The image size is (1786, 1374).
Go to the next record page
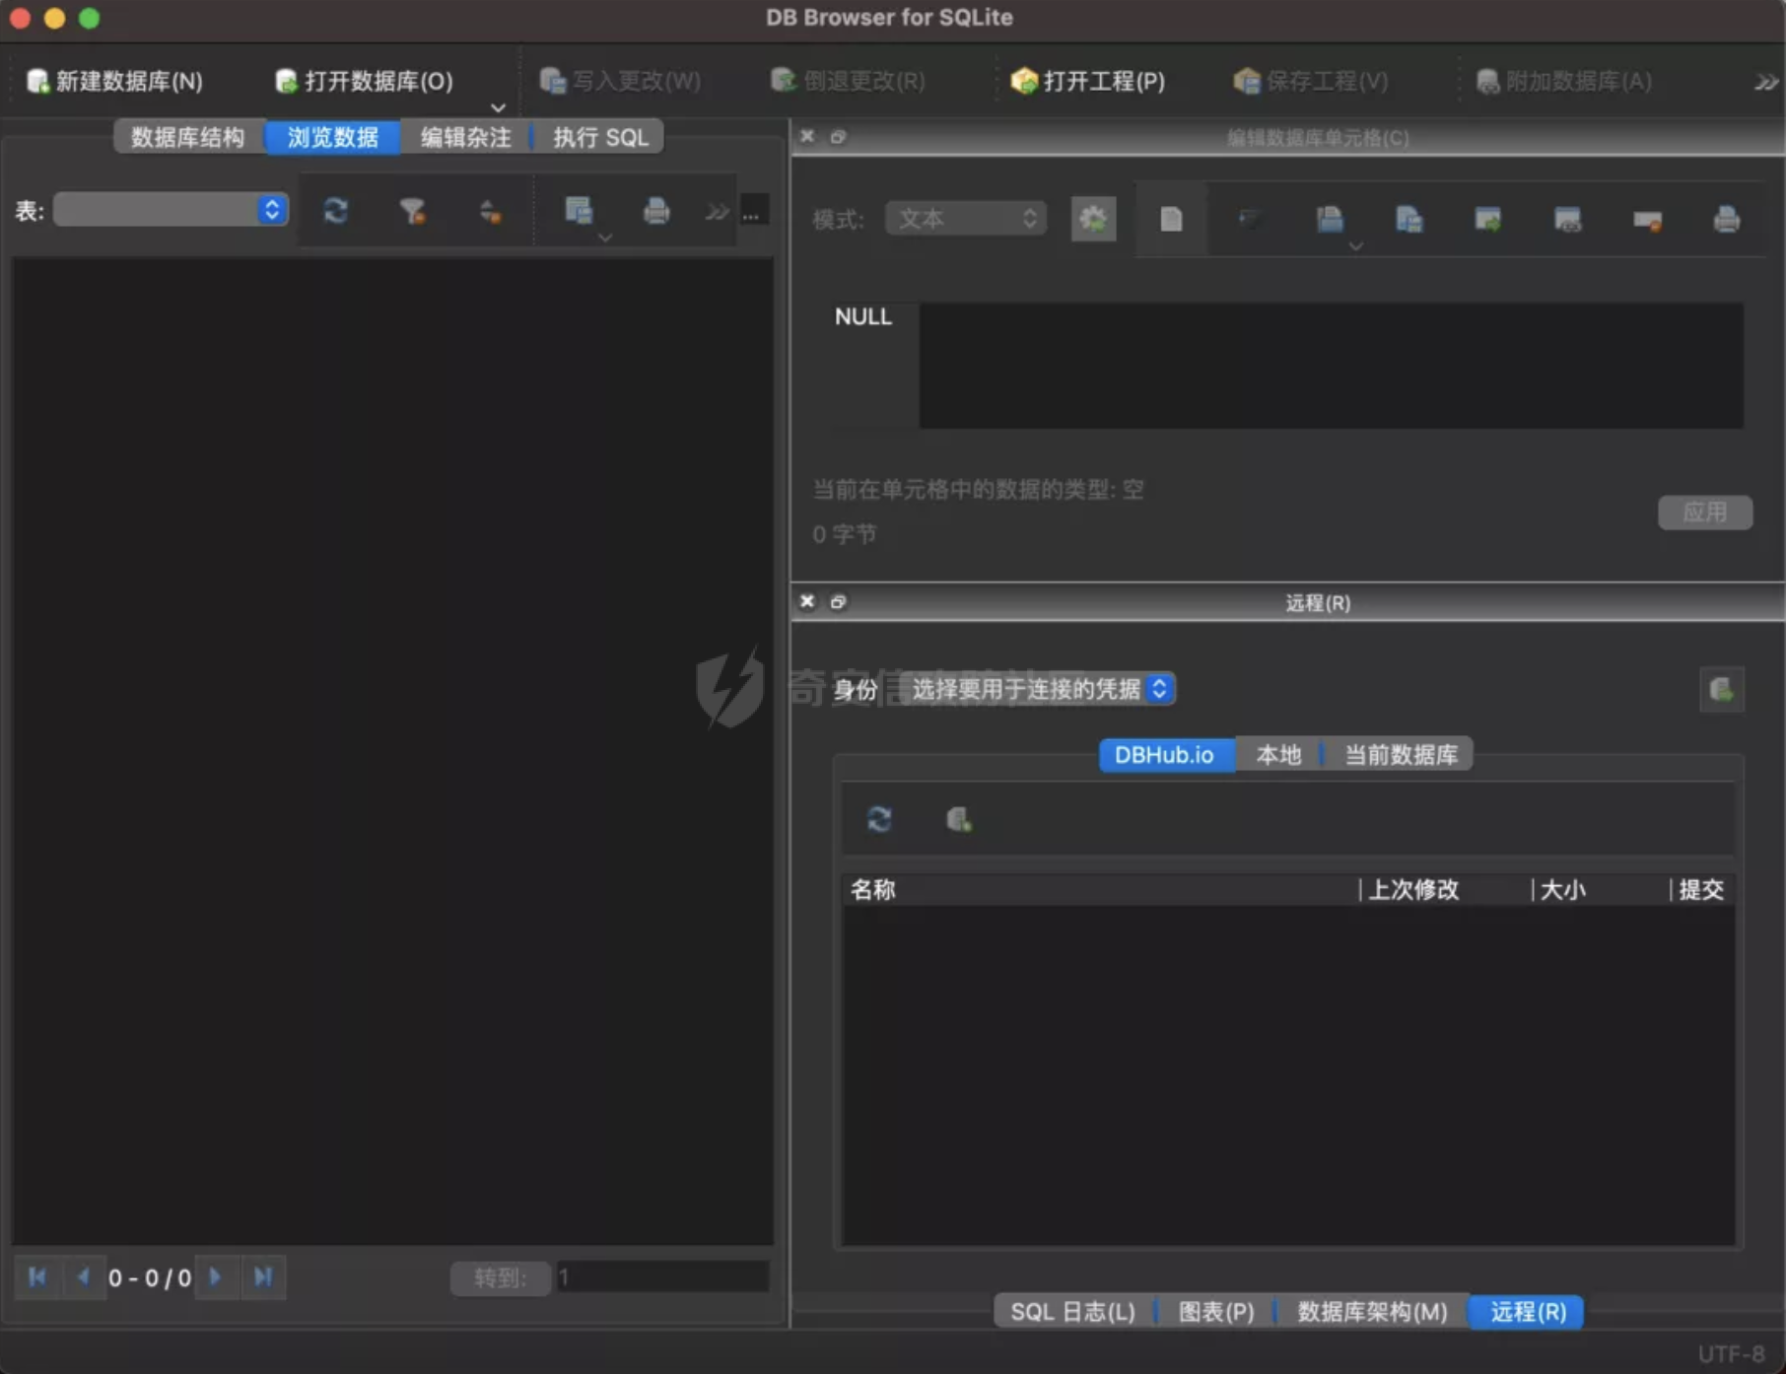(x=216, y=1277)
